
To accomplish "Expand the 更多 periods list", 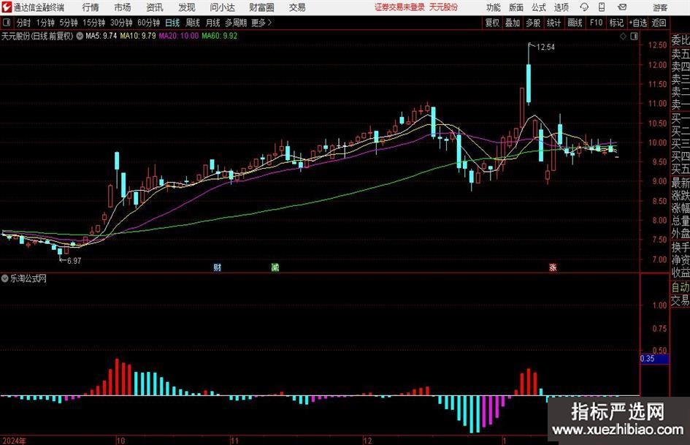I will coord(261,23).
